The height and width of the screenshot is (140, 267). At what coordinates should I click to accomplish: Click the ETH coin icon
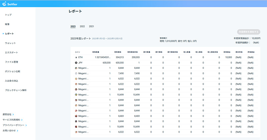click(x=76, y=58)
